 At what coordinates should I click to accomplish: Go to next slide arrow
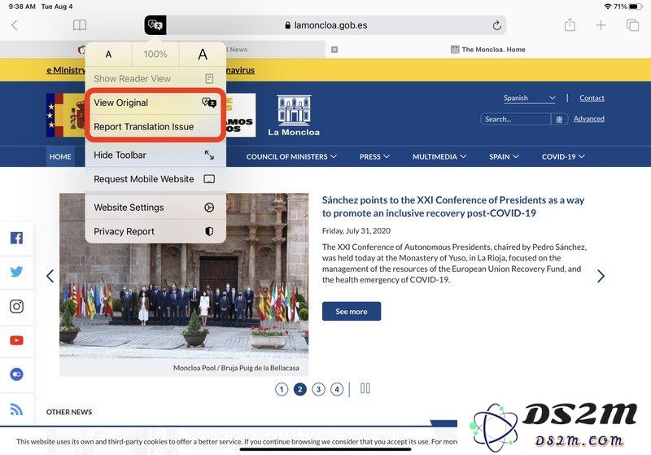(x=601, y=276)
